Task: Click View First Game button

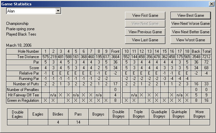Action: pos(145,15)
